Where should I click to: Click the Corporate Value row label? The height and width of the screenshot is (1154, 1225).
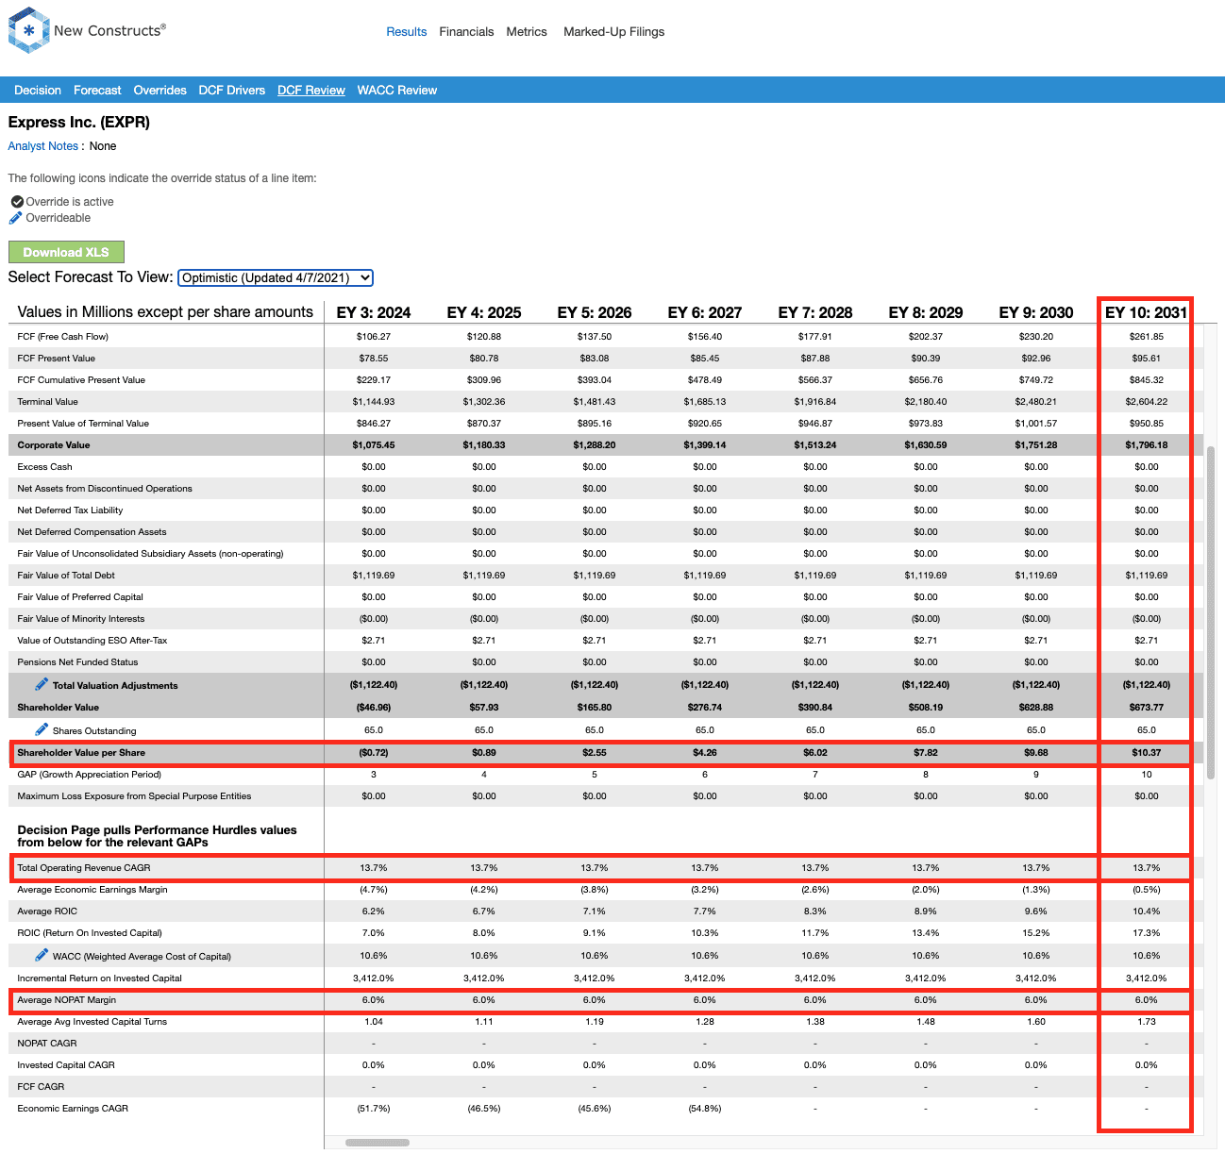pyautogui.click(x=54, y=445)
